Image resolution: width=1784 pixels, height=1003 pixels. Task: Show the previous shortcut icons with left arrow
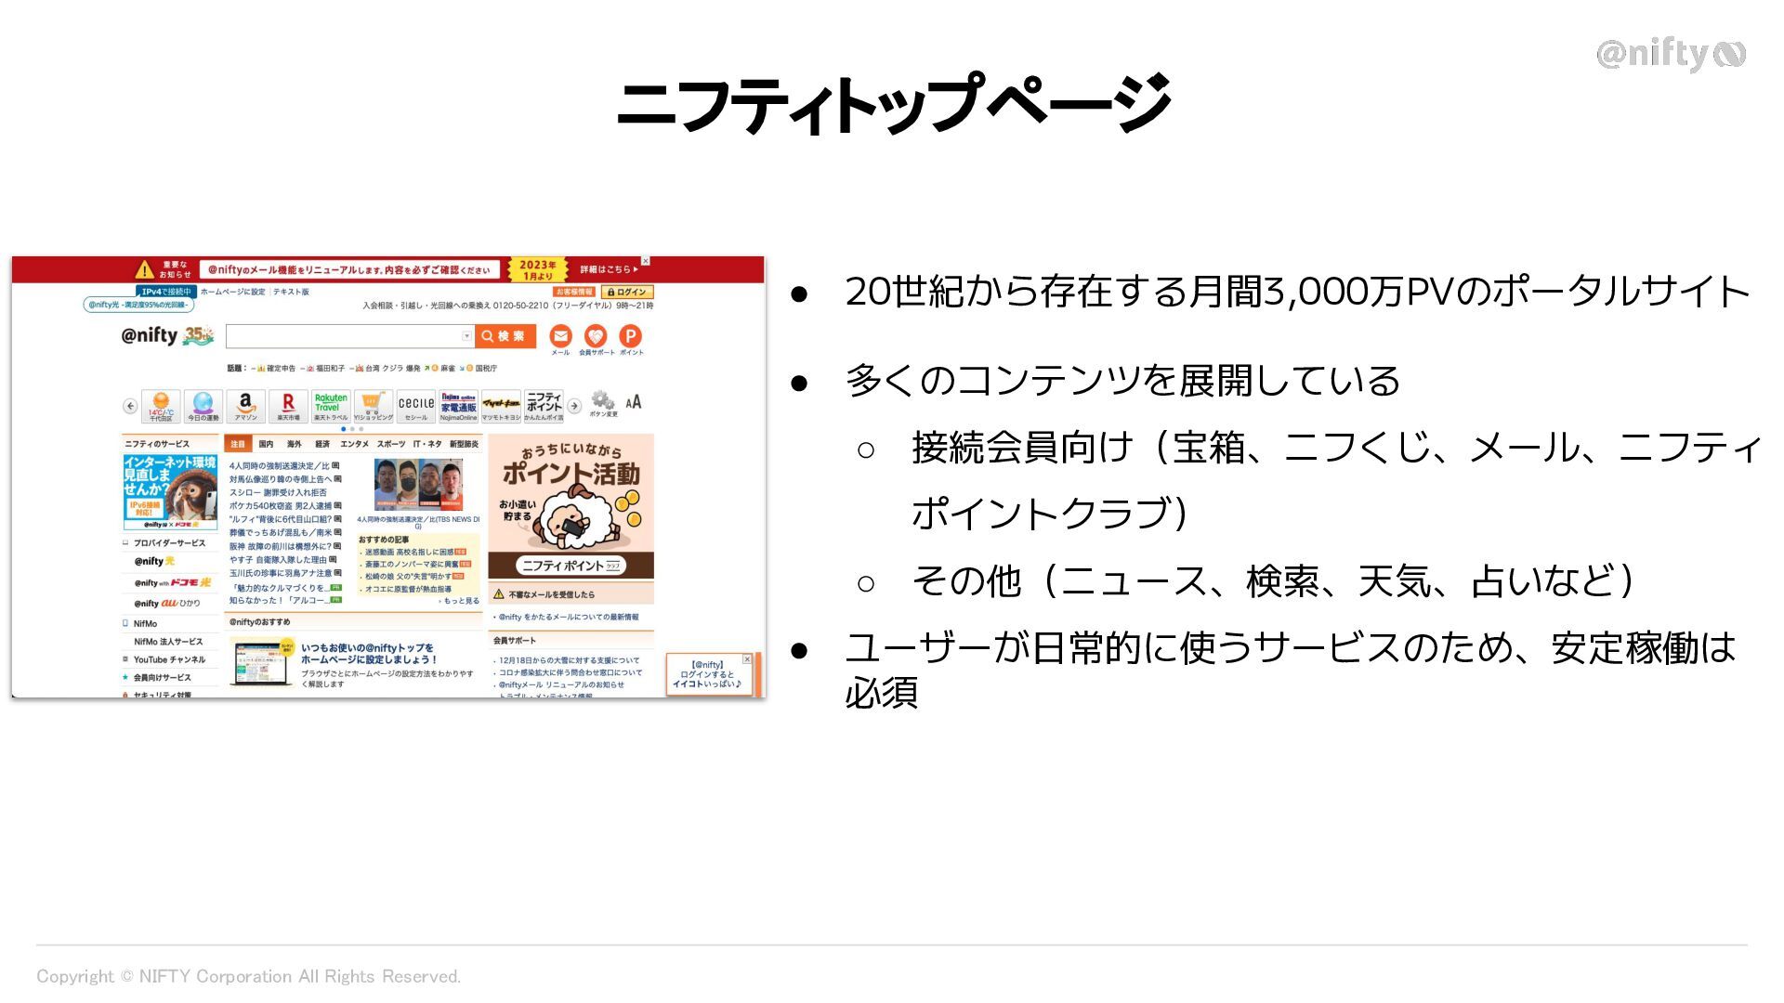click(x=130, y=406)
